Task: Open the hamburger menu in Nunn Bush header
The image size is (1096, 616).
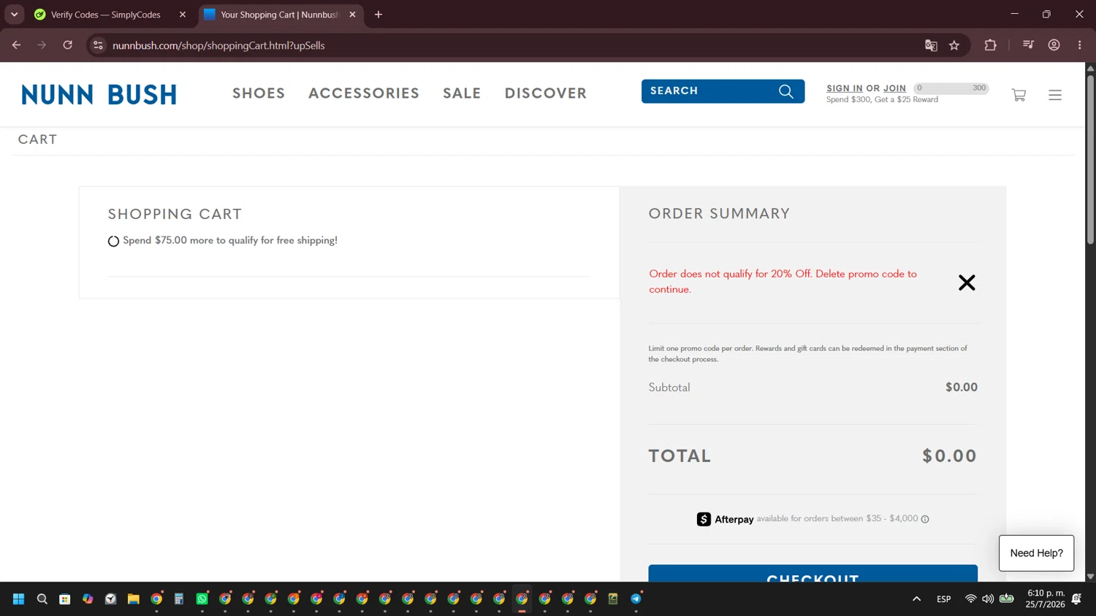Action: click(1055, 95)
